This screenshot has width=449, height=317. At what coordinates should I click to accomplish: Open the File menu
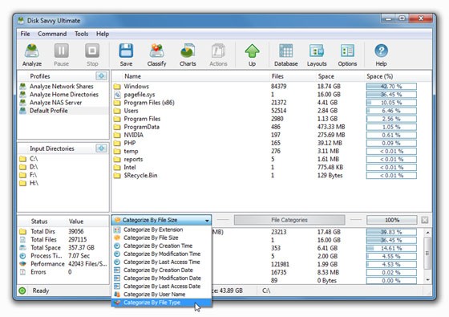tap(25, 34)
